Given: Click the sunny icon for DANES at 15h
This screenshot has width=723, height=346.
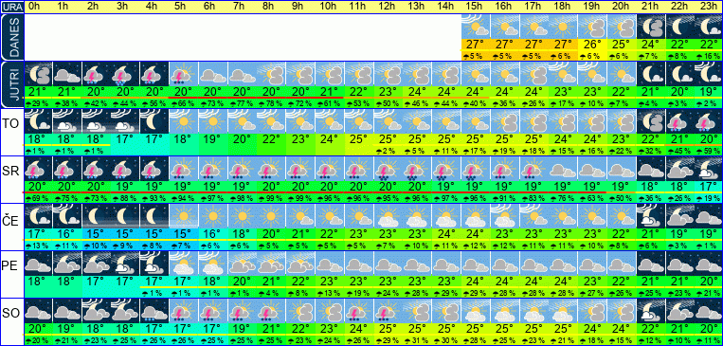Looking at the screenshot, I should pyautogui.click(x=476, y=27).
